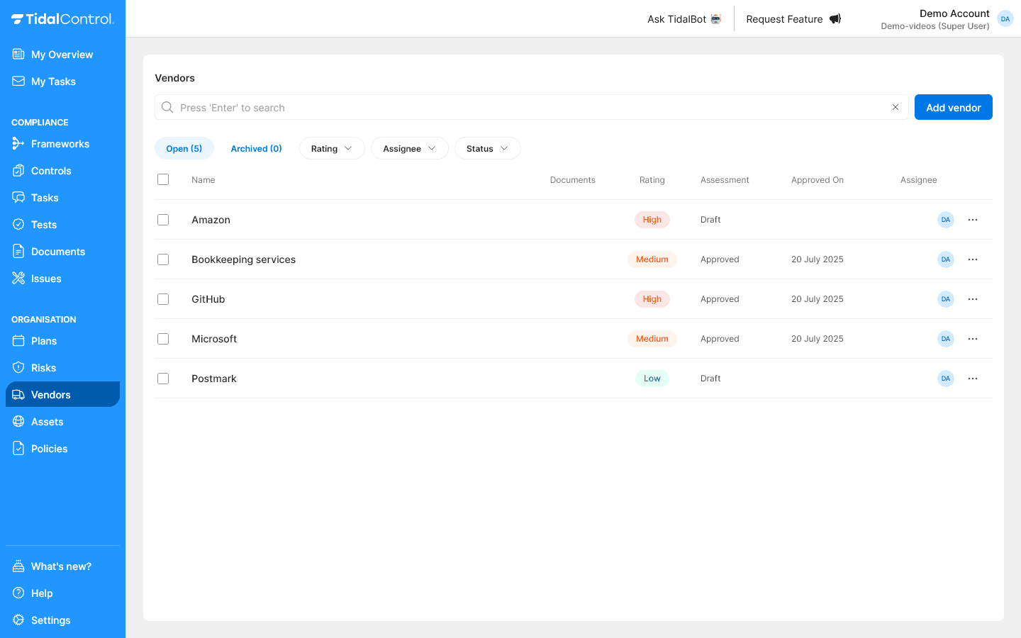Open the Status filter dropdown
This screenshot has height=638, width=1021.
click(487, 148)
